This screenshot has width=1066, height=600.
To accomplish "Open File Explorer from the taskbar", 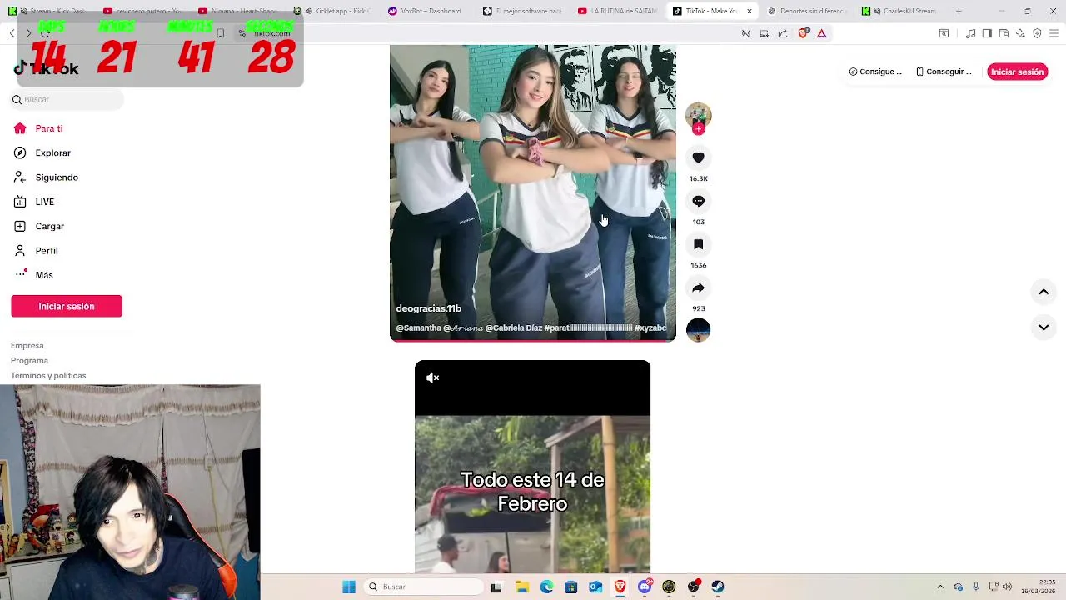I will click(x=521, y=587).
